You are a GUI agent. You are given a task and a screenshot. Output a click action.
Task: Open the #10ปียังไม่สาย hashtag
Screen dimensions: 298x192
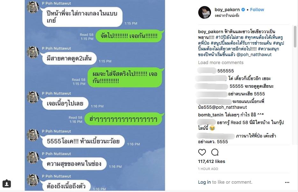click(229, 37)
